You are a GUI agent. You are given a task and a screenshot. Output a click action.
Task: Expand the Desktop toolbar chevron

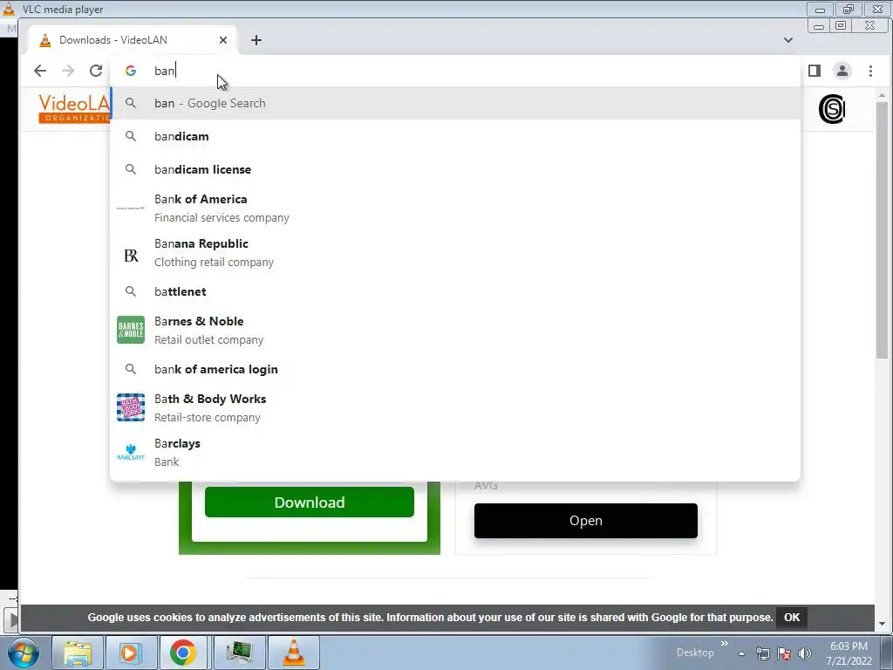click(x=724, y=644)
